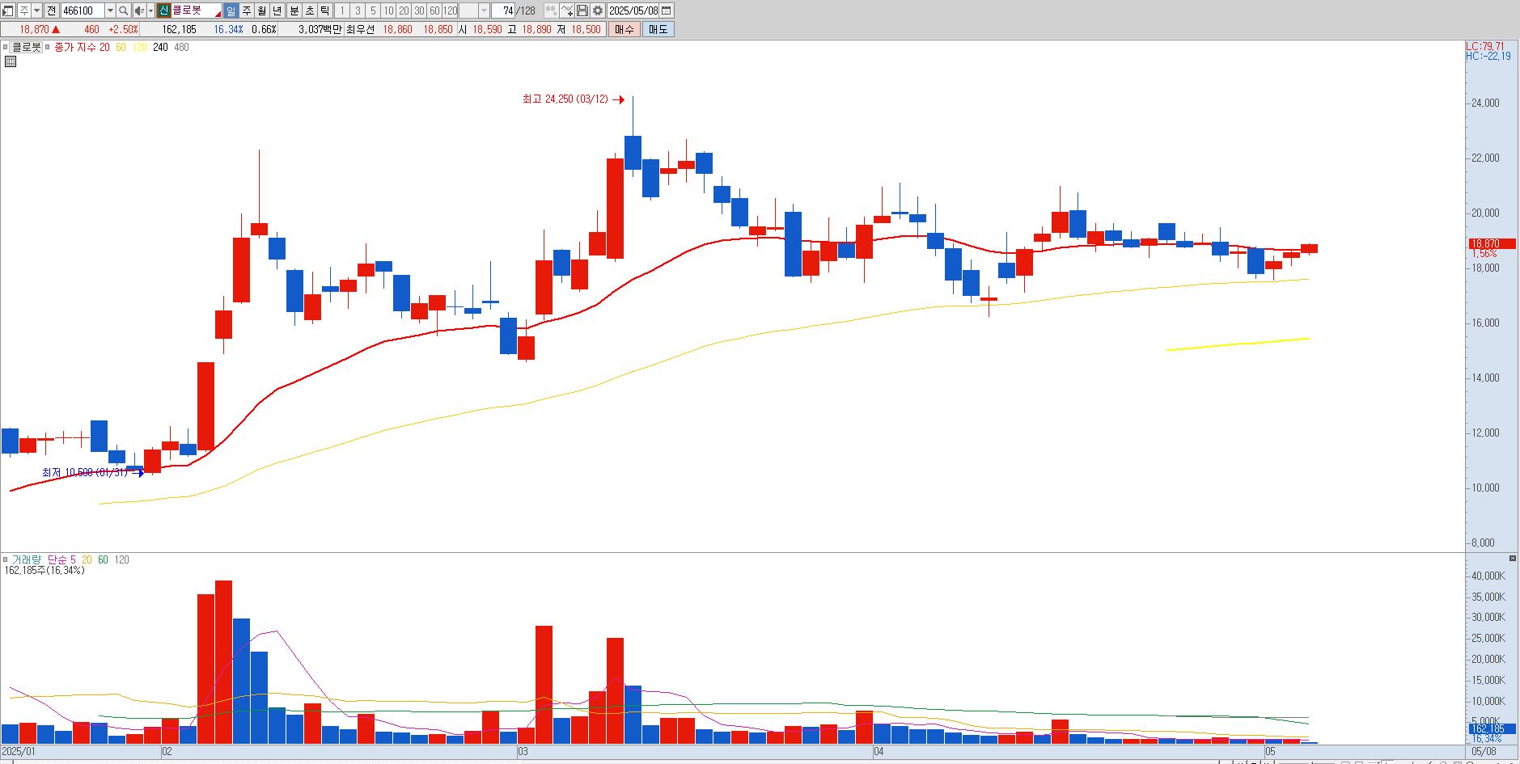This screenshot has width=1520, height=764.
Task: Click the candle count field showing 74
Action: click(x=503, y=11)
